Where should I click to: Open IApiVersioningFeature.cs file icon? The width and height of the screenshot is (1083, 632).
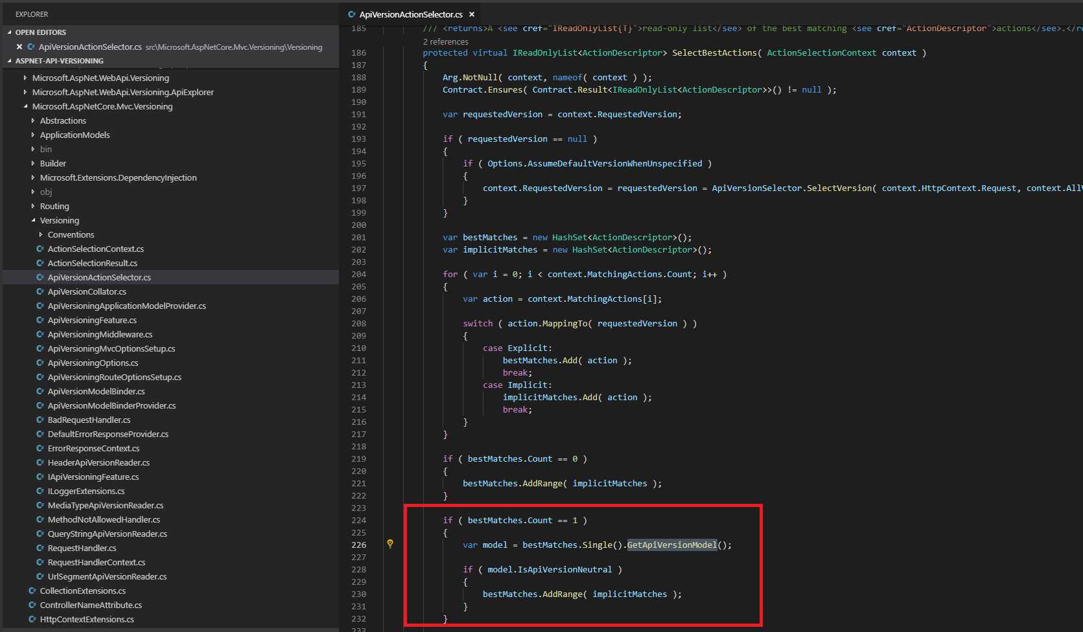40,477
